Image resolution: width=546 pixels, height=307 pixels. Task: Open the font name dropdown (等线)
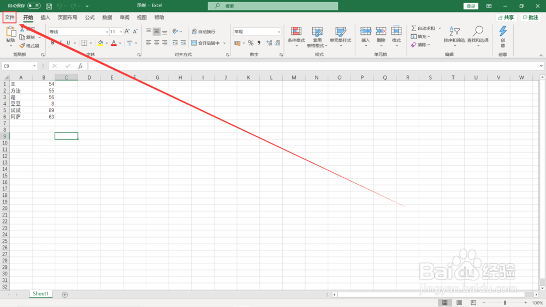pyautogui.click(x=107, y=32)
